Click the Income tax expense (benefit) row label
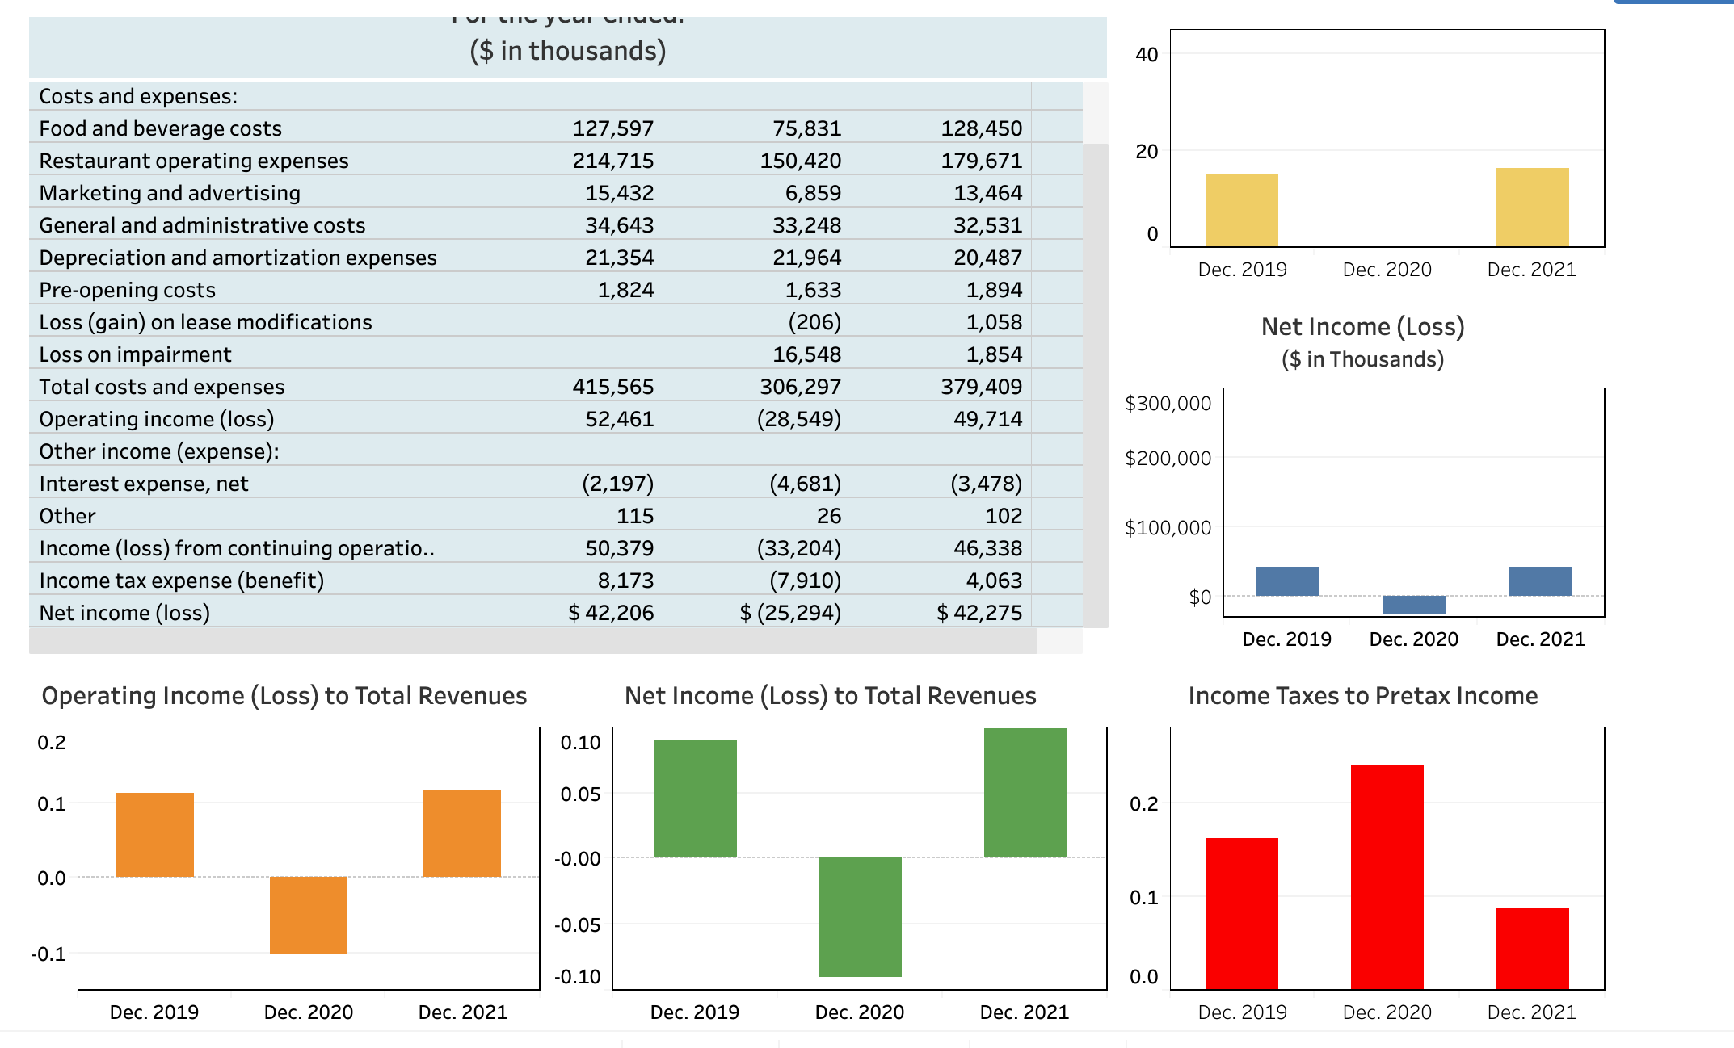The width and height of the screenshot is (1734, 1048). pos(181,581)
